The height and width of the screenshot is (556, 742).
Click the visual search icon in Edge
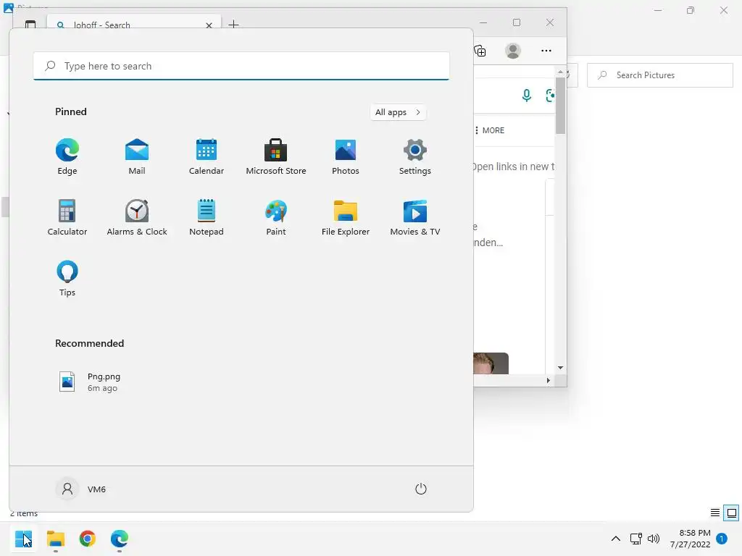550,96
